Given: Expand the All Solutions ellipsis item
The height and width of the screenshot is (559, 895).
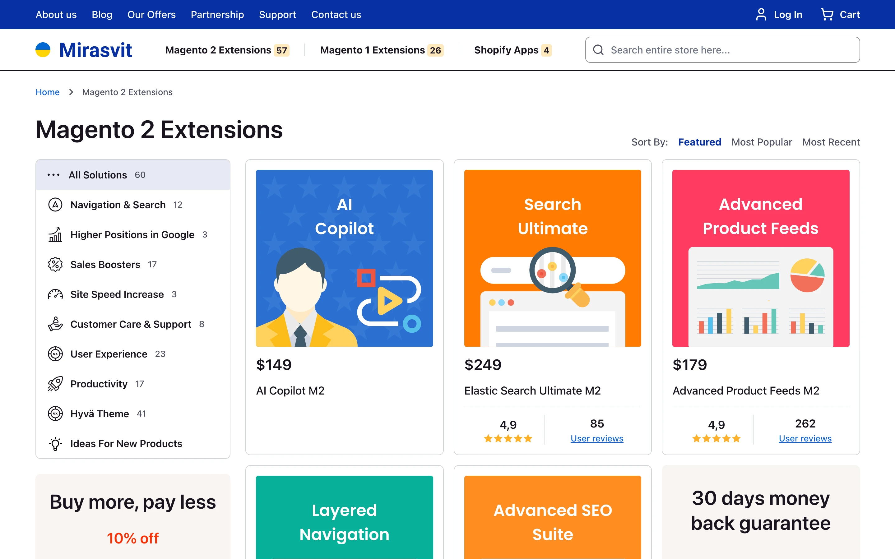Looking at the screenshot, I should click(53, 174).
